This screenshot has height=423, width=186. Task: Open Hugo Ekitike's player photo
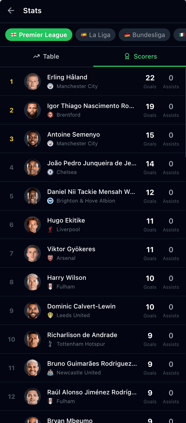click(x=32, y=225)
